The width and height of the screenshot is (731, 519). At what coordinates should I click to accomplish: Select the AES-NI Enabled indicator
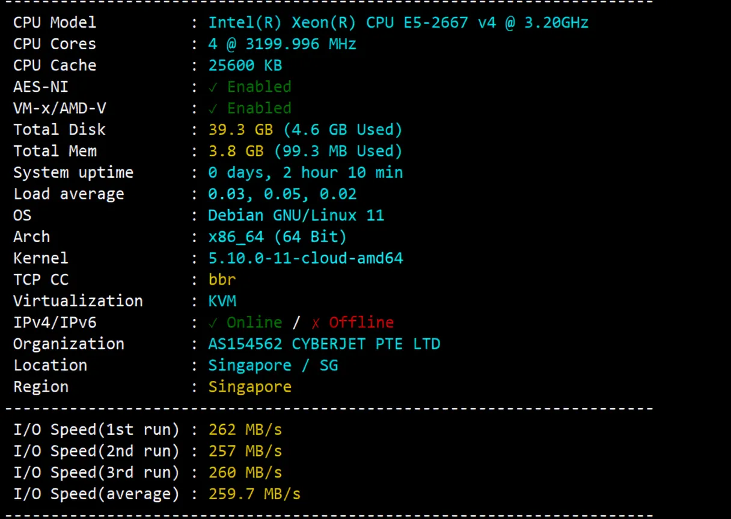[249, 86]
